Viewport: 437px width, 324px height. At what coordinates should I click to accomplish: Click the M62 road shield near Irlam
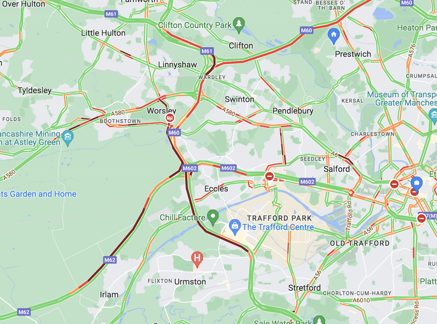[x=110, y=260]
